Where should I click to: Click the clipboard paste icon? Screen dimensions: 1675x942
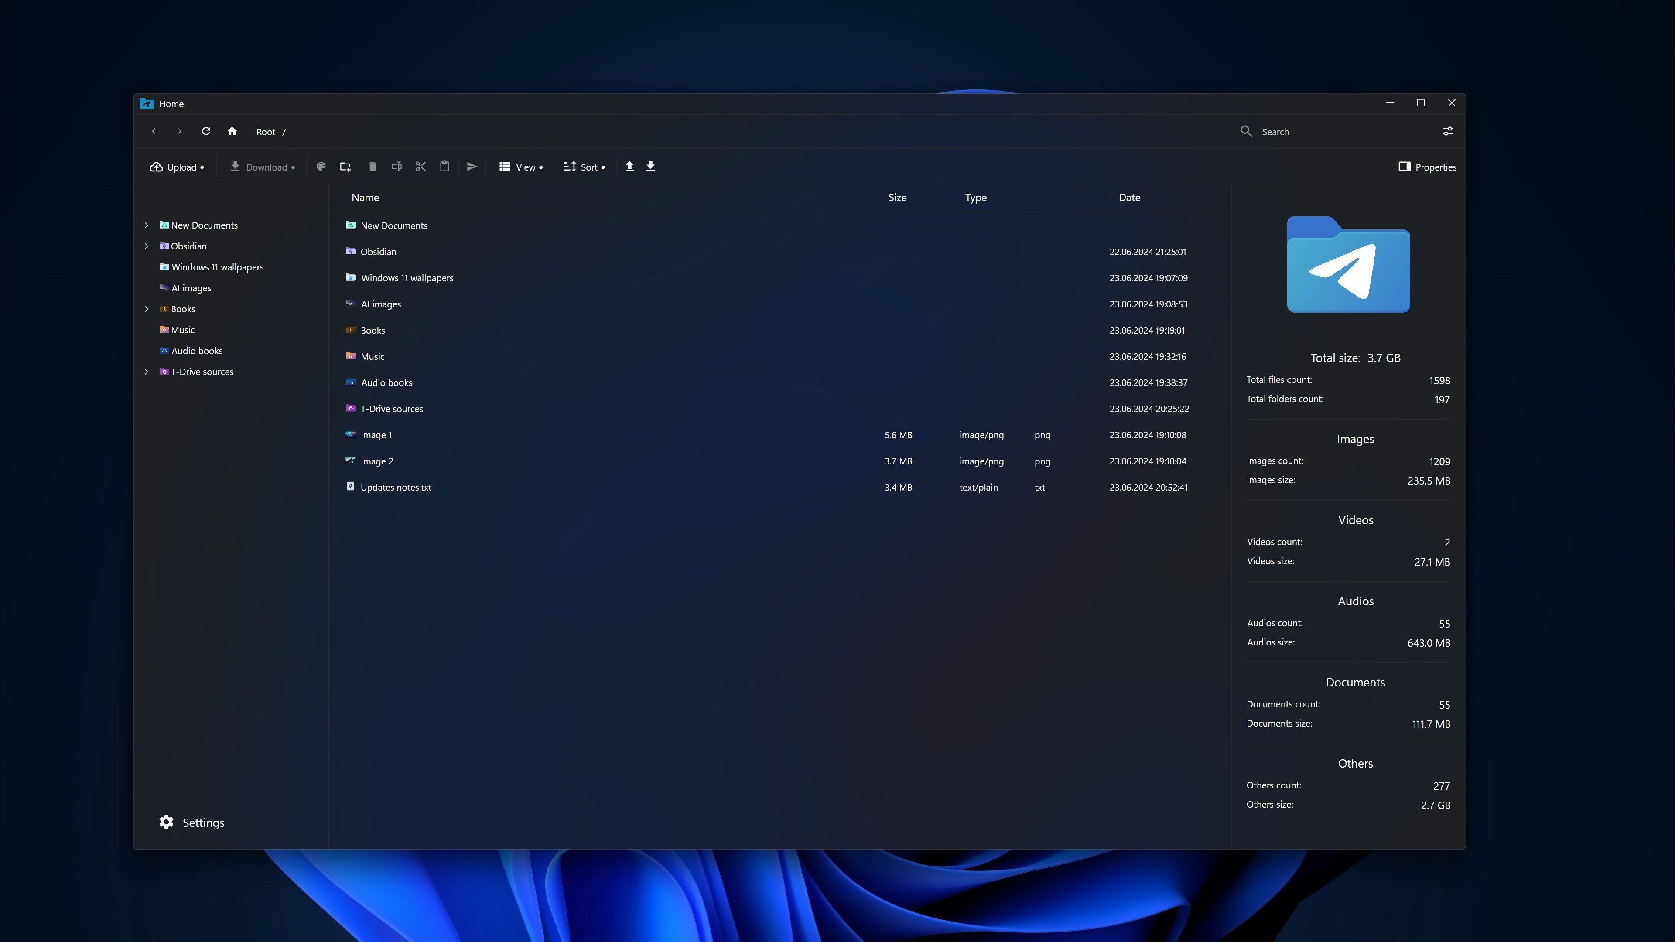445,167
